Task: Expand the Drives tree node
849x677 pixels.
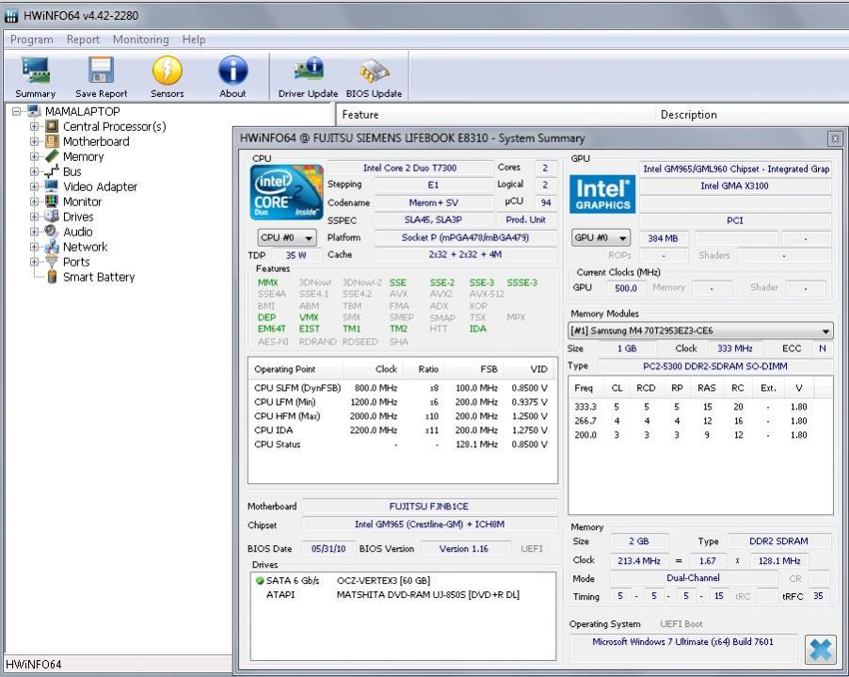Action: pos(34,217)
